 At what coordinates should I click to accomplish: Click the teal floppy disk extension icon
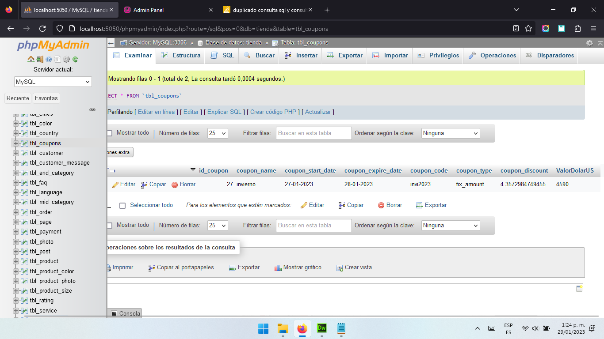pyautogui.click(x=562, y=28)
